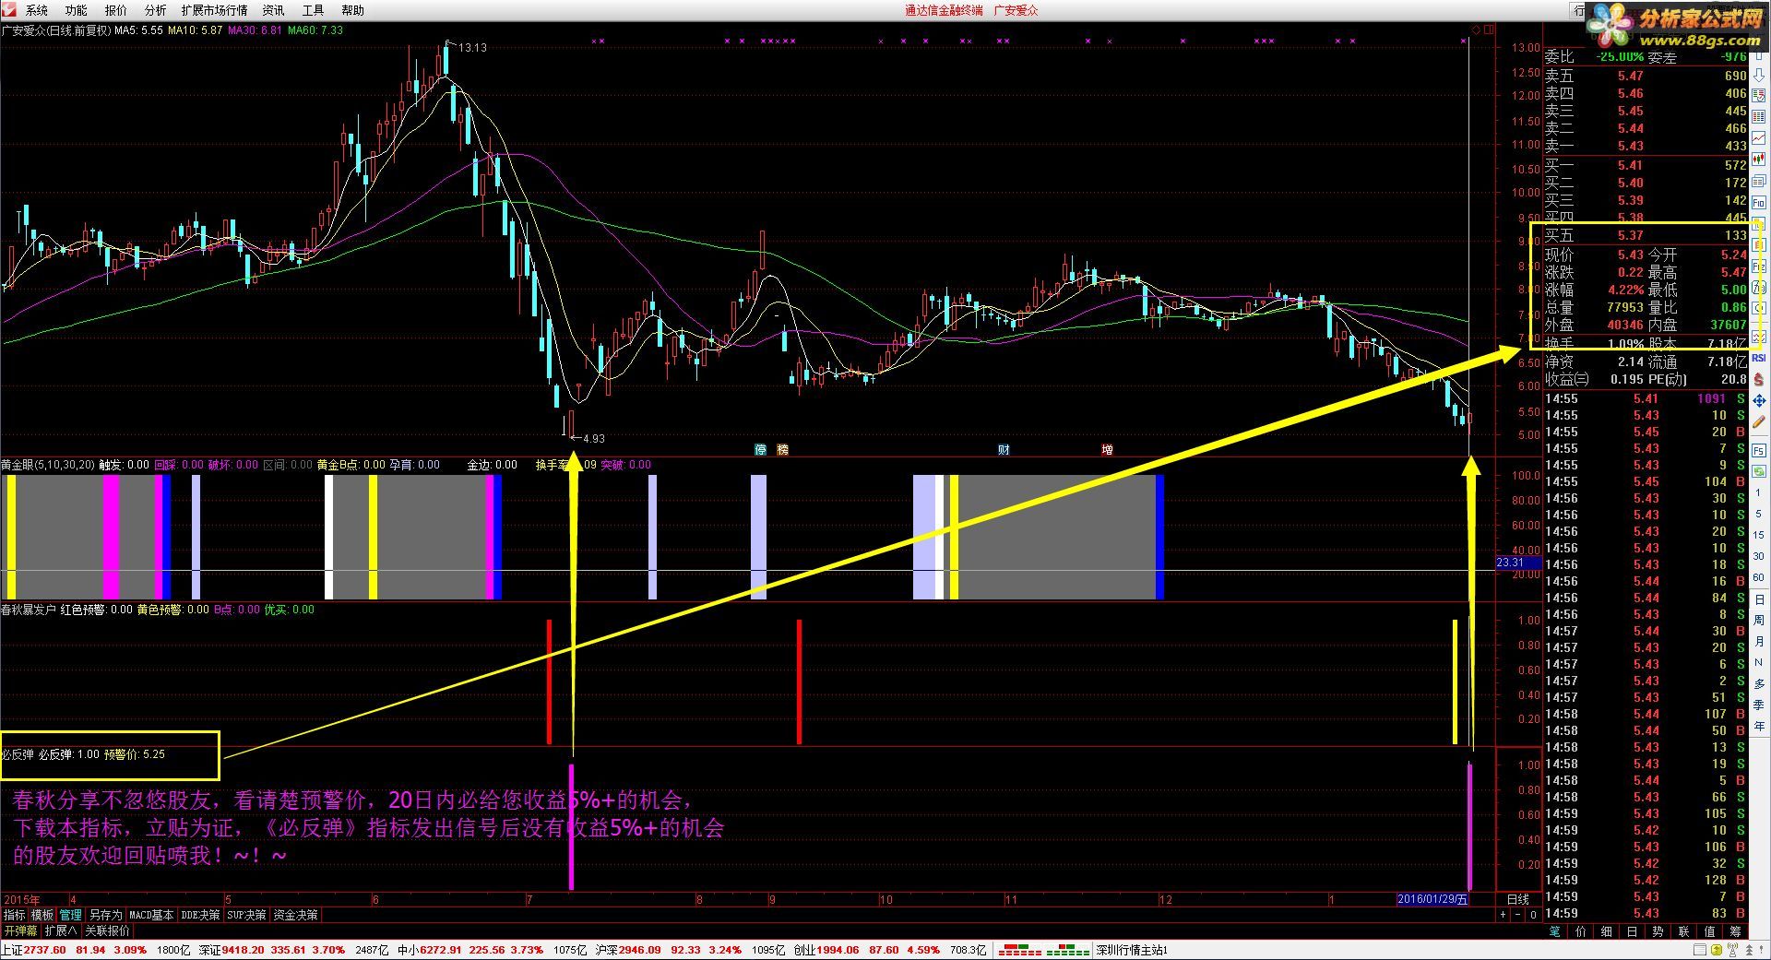Open the 功能 menu
This screenshot has height=960, width=1771.
(76, 10)
